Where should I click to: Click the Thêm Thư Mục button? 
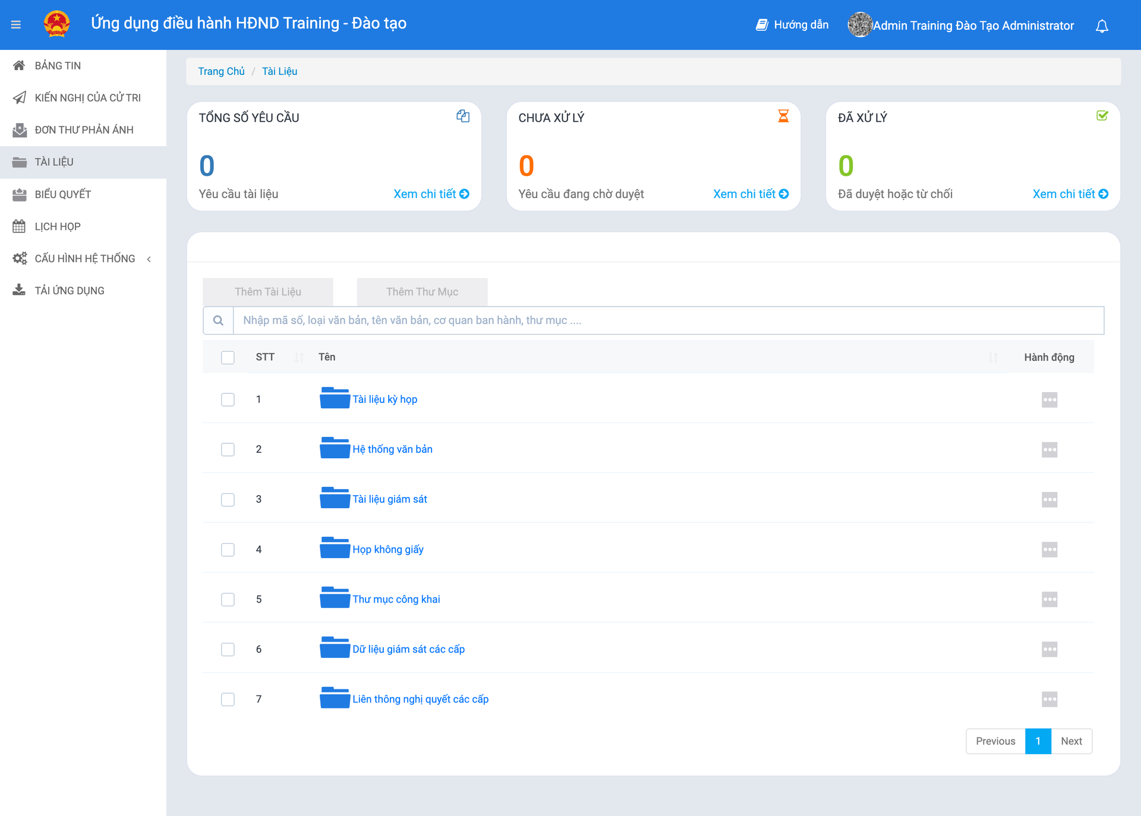(x=422, y=292)
